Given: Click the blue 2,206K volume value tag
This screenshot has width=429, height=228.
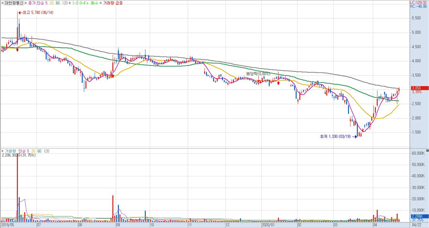Looking at the screenshot, I should pyautogui.click(x=417, y=216).
